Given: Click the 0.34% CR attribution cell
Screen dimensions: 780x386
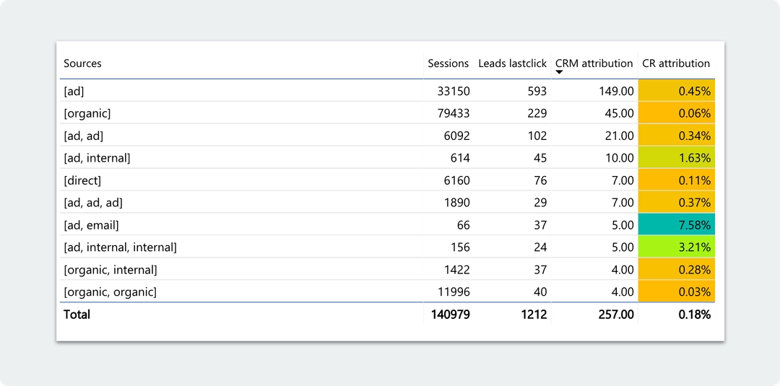Looking at the screenshot, I should 677,136.
